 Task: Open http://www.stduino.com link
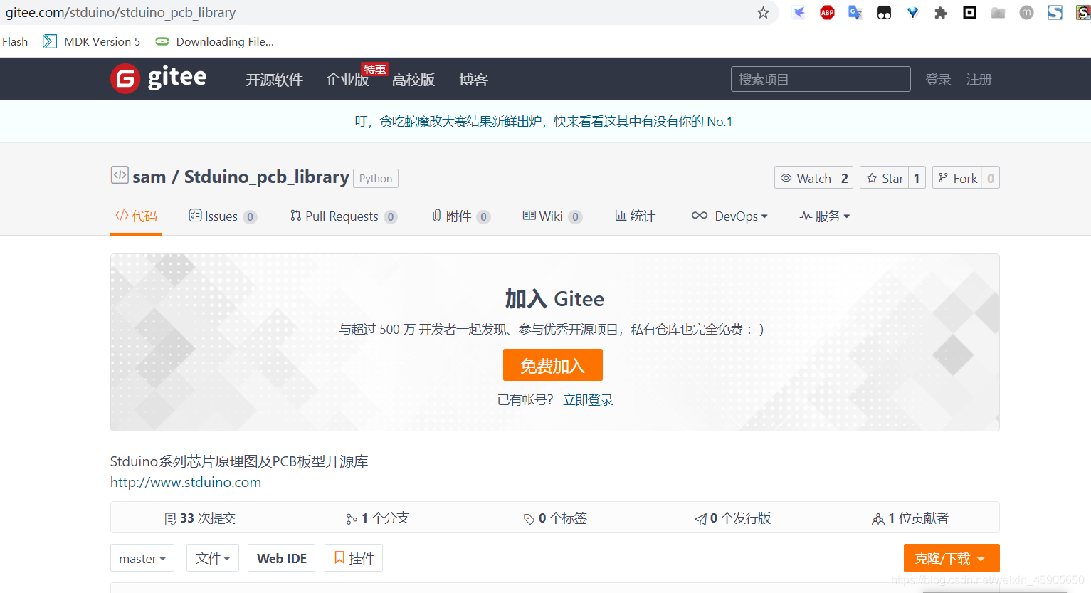[186, 483]
